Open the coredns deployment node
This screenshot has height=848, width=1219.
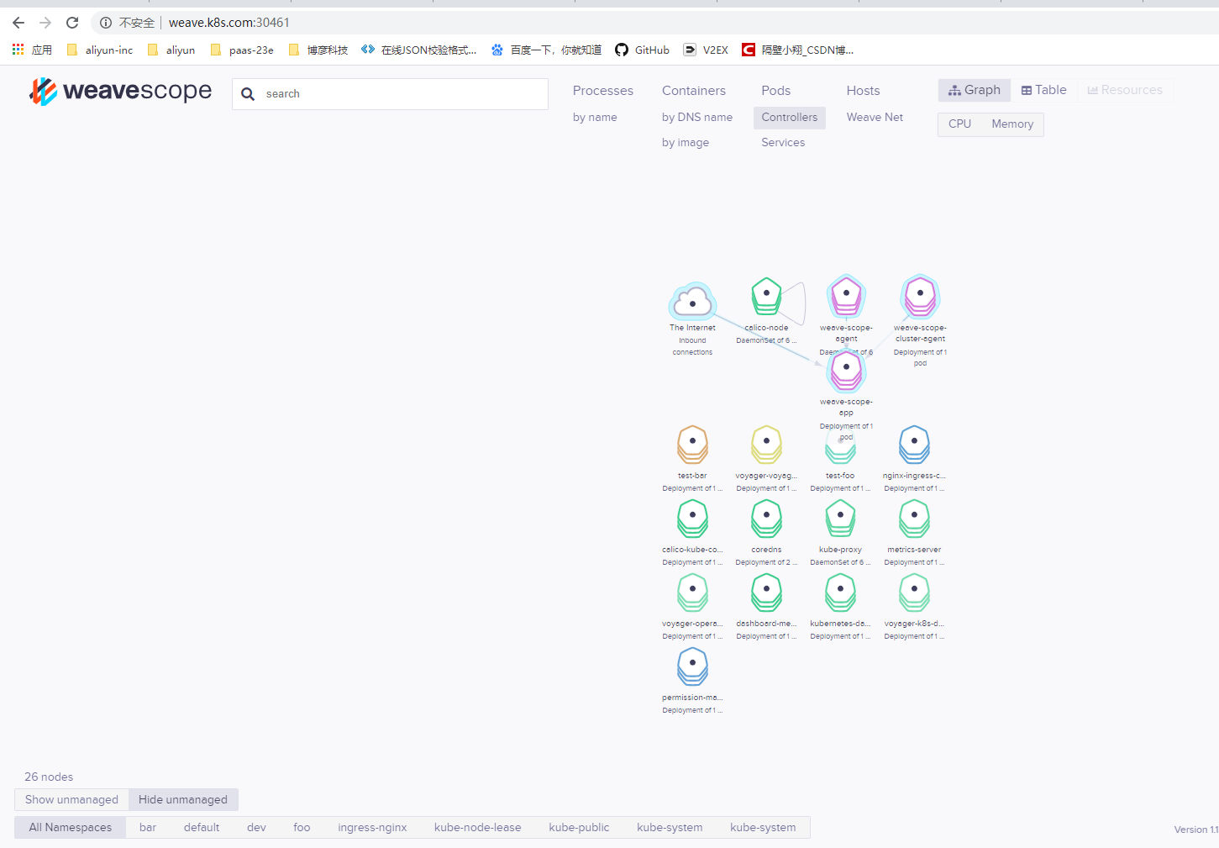766,518
